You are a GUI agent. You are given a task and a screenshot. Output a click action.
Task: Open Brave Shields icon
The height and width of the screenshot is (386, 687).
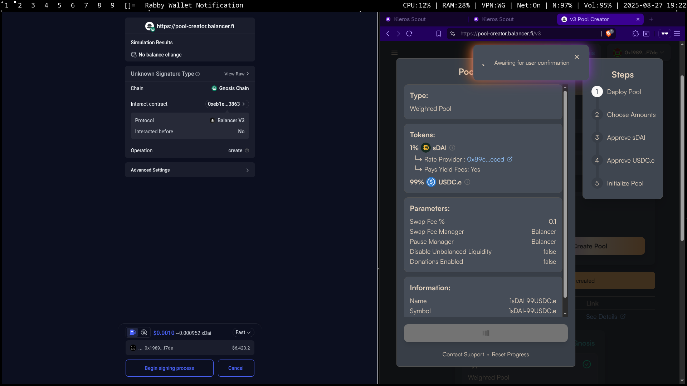click(609, 33)
